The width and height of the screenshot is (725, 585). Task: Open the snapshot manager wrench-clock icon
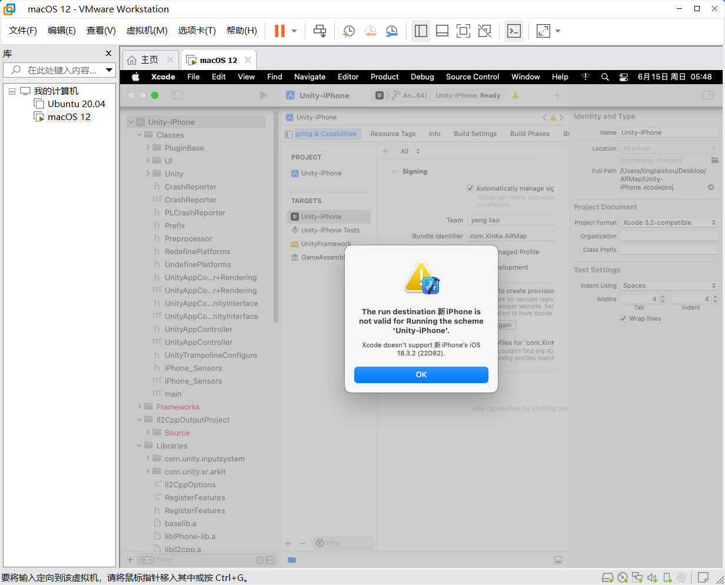click(391, 31)
